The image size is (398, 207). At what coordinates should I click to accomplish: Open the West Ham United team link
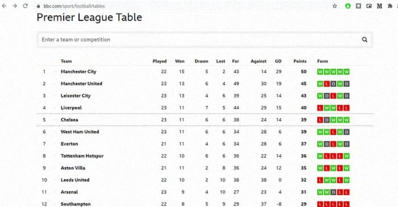(x=80, y=132)
